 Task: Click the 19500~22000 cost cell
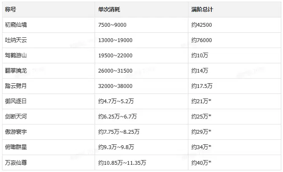[x=142, y=56]
